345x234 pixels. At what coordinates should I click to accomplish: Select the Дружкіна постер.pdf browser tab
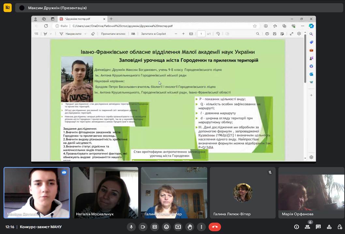click(x=80, y=19)
